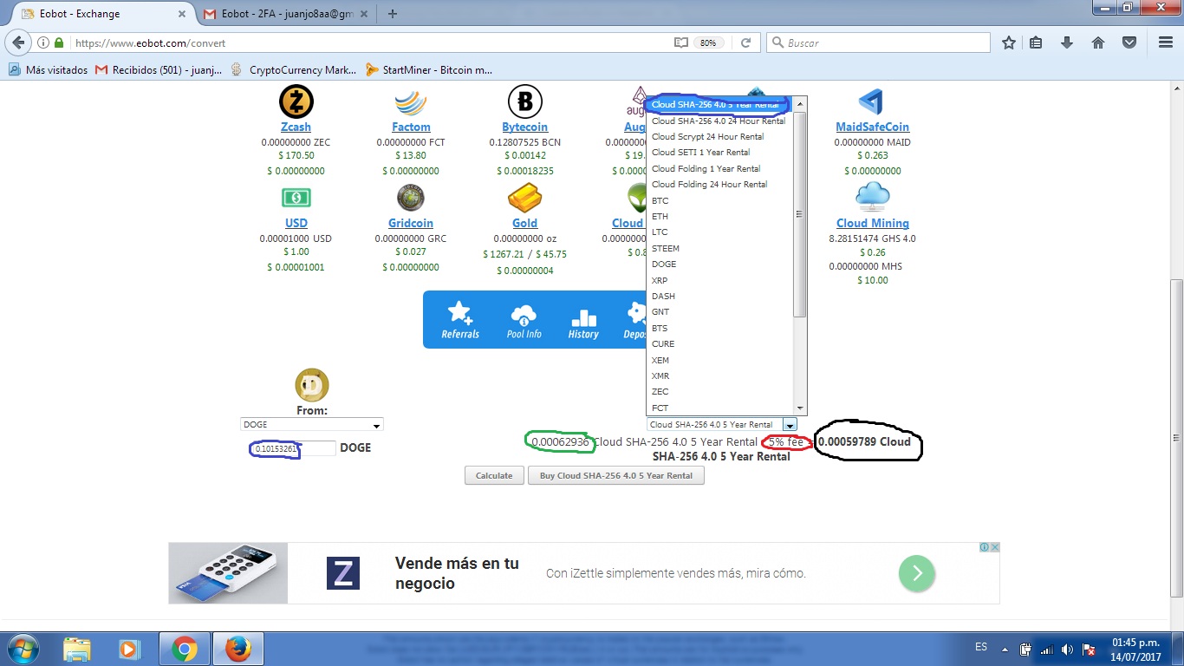Click Firefox reload page button
1184x666 pixels.
tap(745, 42)
